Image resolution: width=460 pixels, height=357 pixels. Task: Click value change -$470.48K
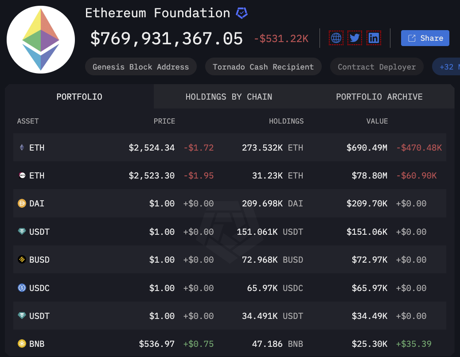419,147
